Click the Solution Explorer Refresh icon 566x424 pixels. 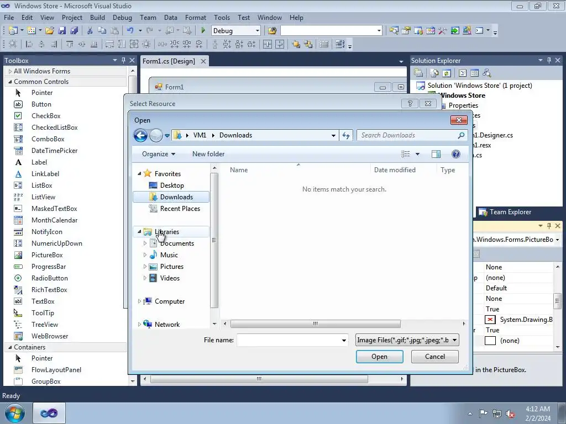447,73
